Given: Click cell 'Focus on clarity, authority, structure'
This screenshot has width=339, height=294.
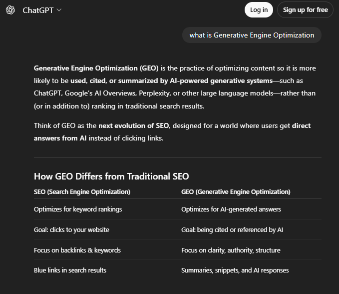Looking at the screenshot, I should pyautogui.click(x=231, y=250).
